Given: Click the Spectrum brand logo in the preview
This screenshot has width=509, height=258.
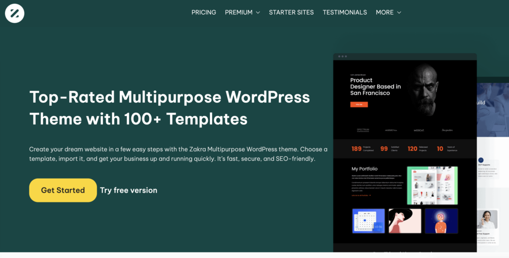Looking at the screenshot, I should coord(363,130).
